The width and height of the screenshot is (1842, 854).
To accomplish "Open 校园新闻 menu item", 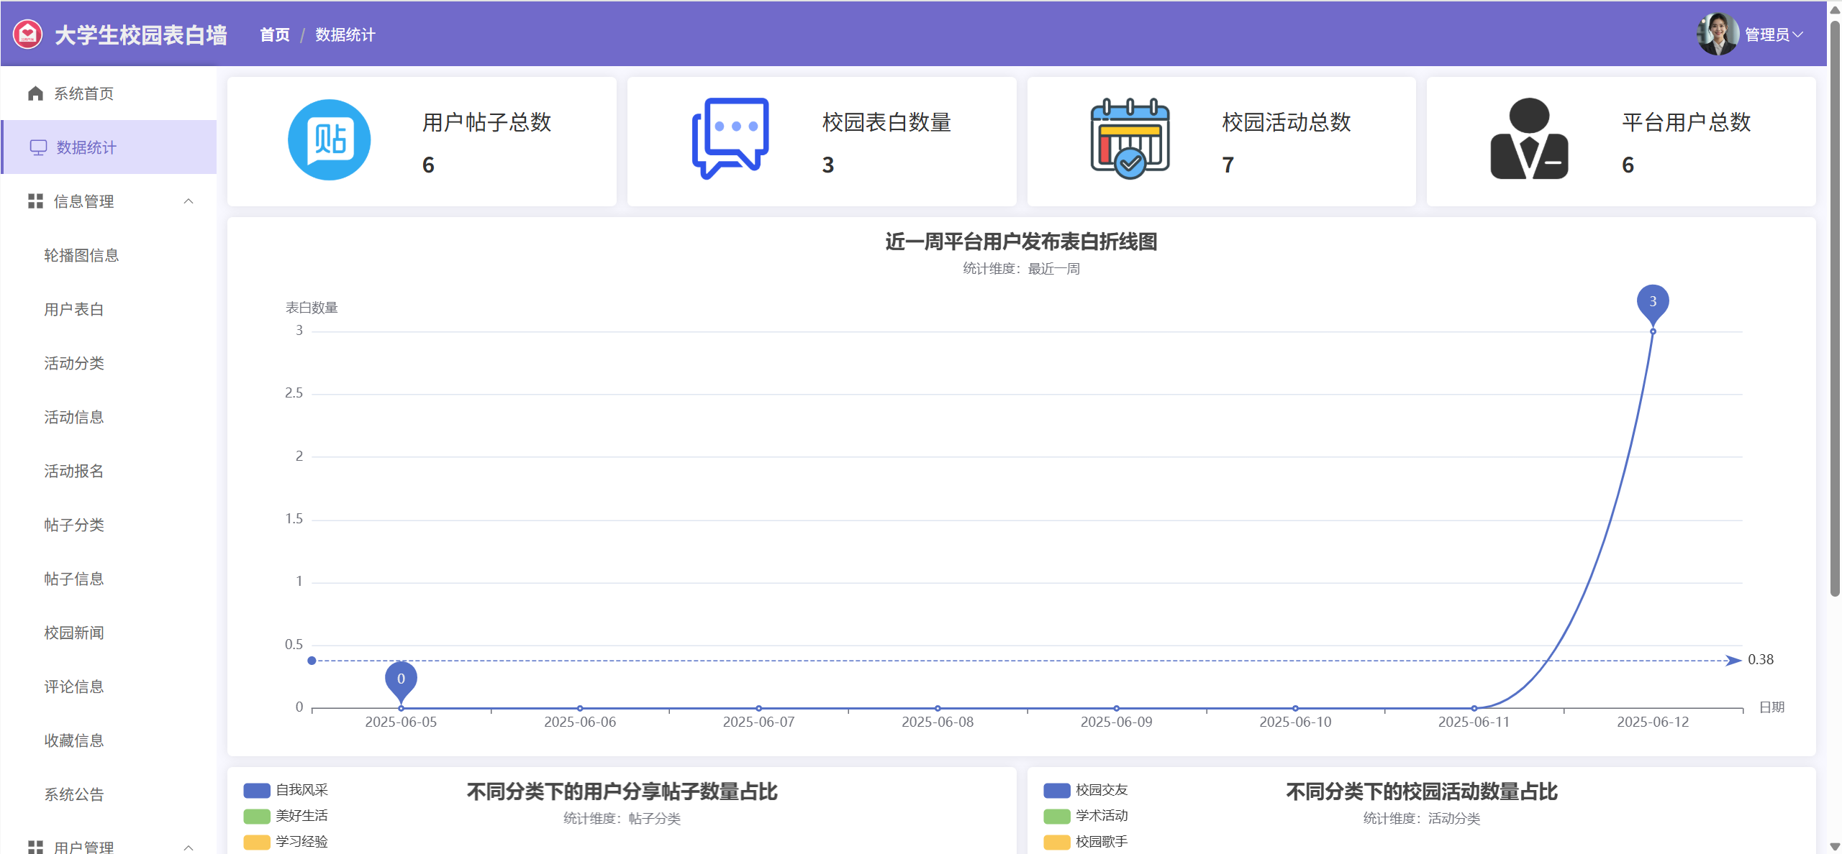I will tap(74, 633).
